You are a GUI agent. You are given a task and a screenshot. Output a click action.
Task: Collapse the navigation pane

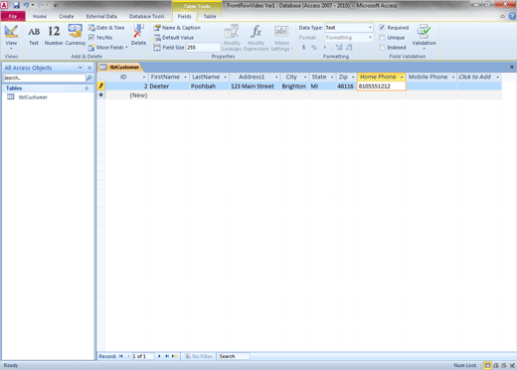coord(89,68)
